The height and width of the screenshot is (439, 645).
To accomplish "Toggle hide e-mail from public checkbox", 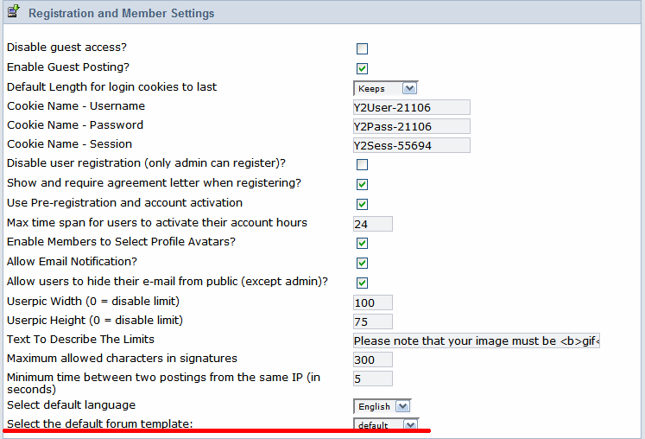I will point(362,283).
